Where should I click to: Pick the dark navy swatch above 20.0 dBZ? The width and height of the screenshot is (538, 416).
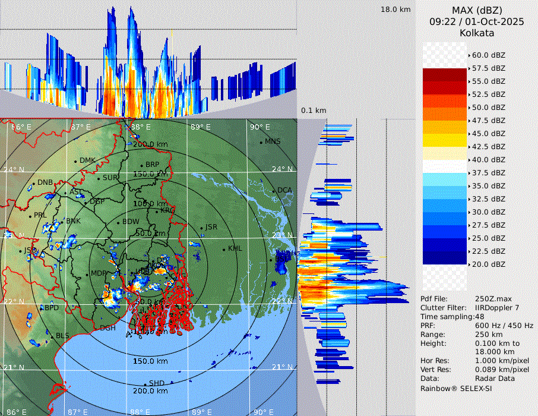click(x=445, y=258)
